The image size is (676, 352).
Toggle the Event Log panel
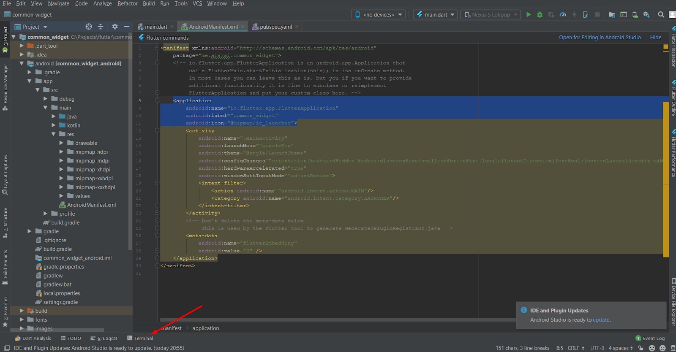pos(650,338)
